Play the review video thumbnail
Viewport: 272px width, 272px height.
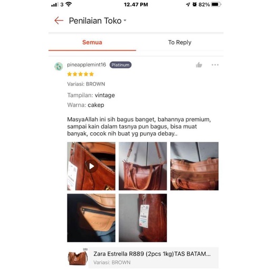(91, 166)
